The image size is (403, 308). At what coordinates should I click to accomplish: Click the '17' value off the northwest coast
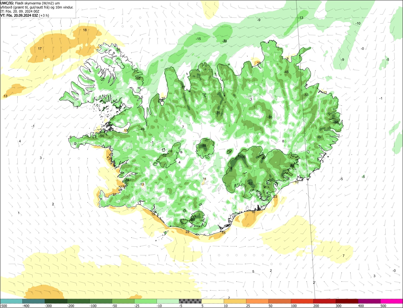coord(40,48)
